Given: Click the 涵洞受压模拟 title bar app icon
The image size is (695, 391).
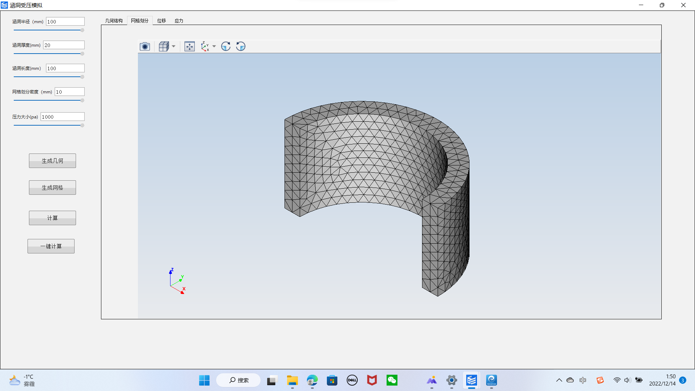Looking at the screenshot, I should pyautogui.click(x=4, y=5).
